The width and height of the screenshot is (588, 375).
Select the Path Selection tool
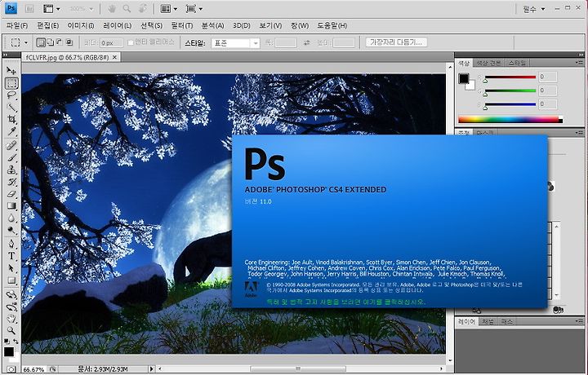(11, 268)
